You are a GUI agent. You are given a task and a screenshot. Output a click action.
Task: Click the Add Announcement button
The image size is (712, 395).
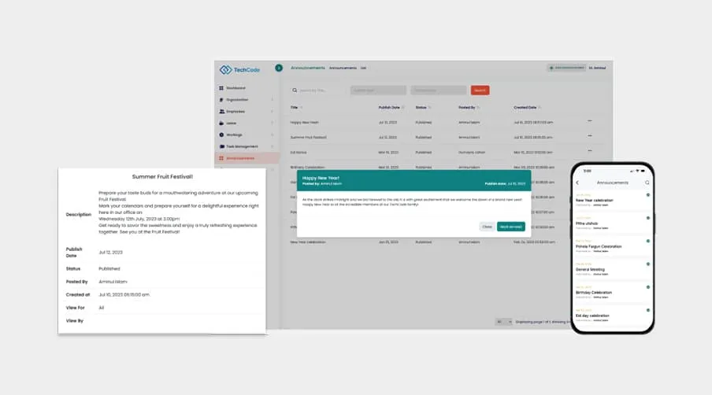click(566, 68)
